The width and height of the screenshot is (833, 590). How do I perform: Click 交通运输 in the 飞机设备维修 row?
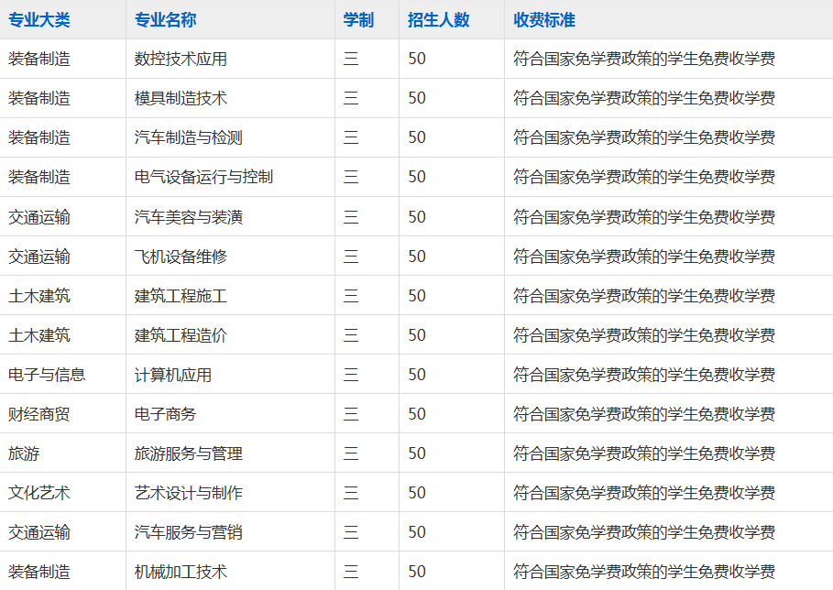[39, 256]
